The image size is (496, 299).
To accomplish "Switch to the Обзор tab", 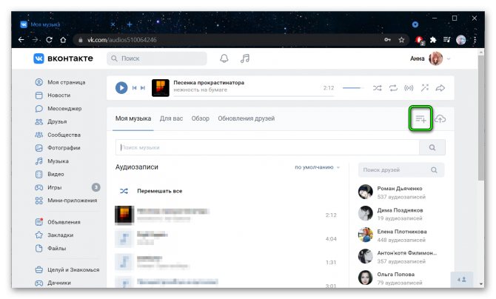I will 200,118.
